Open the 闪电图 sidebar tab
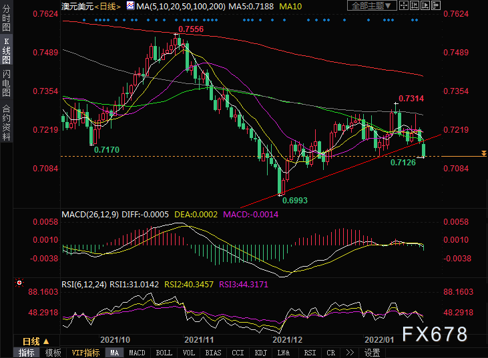This screenshot has width=488, height=358. (6, 83)
